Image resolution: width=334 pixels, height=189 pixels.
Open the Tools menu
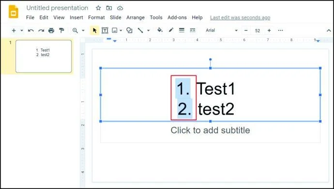coord(156,18)
